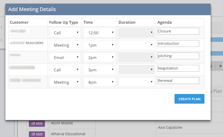Click the lower left chevron arrow behind the dialog

2,40
